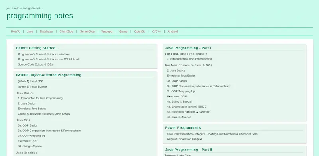This screenshot has height=156, width=319.
Task: Click the 'Java OOP' subheading under IM1003
Action: click(23, 120)
